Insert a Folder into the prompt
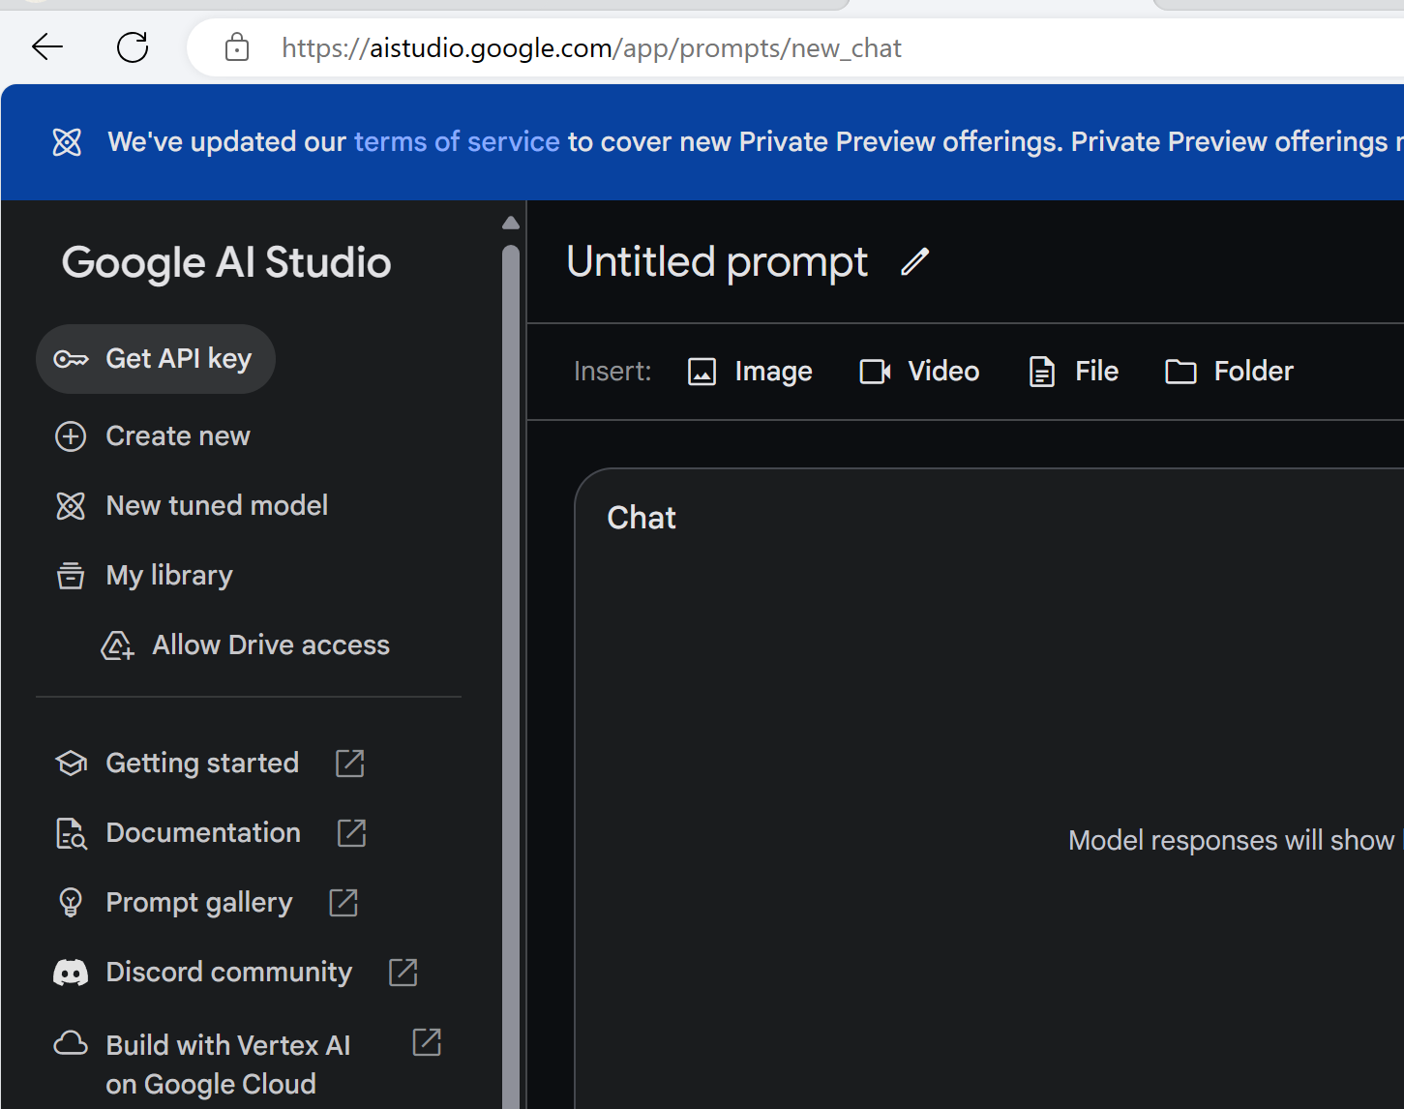 [1229, 372]
